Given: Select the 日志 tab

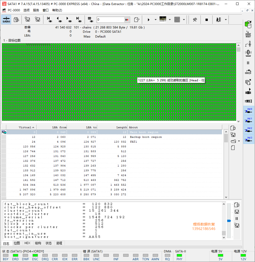Looking at the screenshot, I should pos(6,244).
